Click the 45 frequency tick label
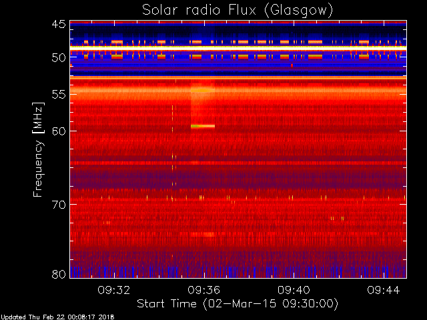This screenshot has height=320, width=427. (59, 25)
